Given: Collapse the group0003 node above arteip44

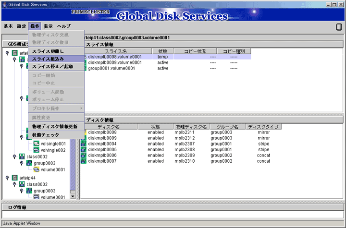Looking at the screenshot, I should (22, 163).
